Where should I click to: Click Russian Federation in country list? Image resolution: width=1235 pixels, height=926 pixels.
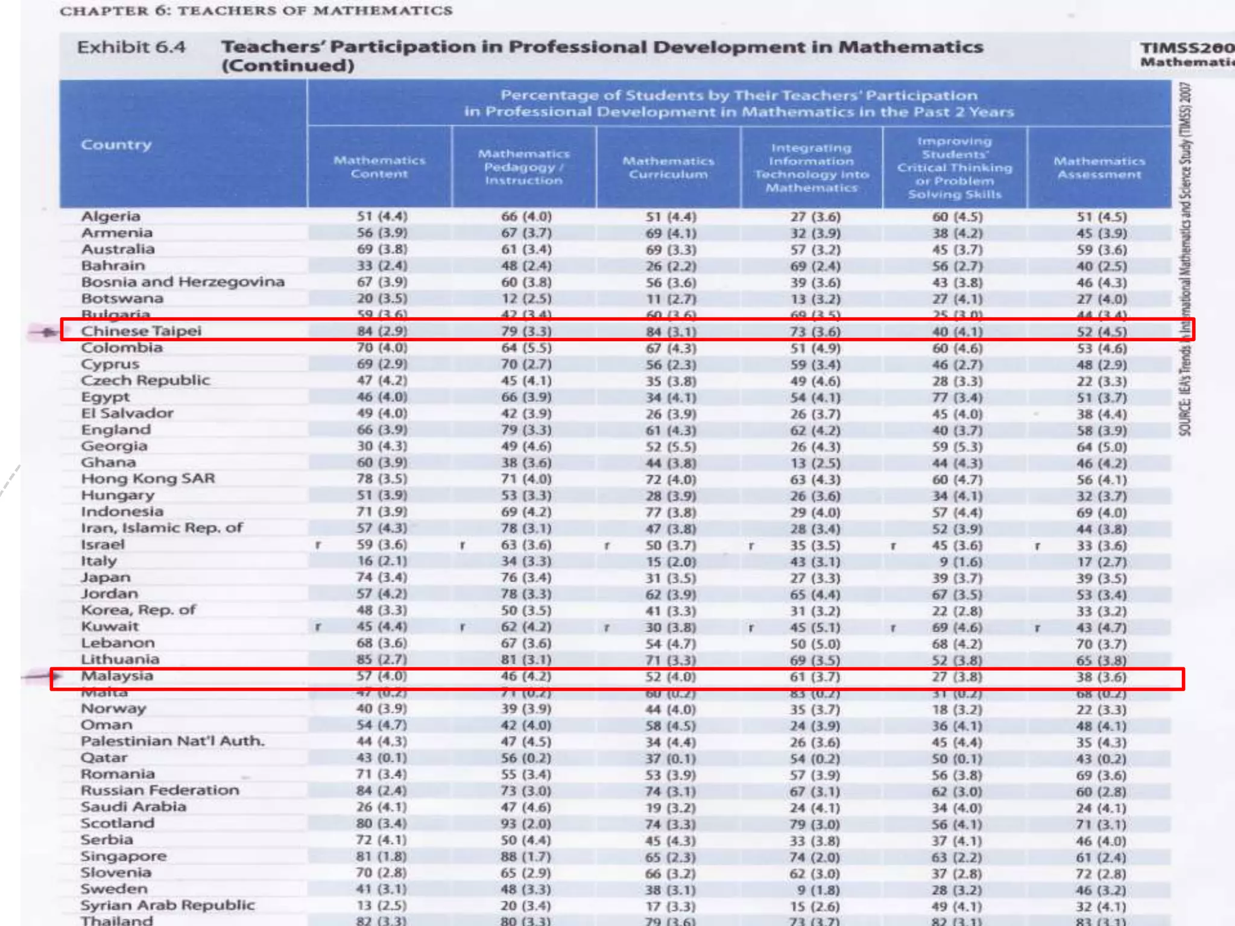(x=160, y=790)
